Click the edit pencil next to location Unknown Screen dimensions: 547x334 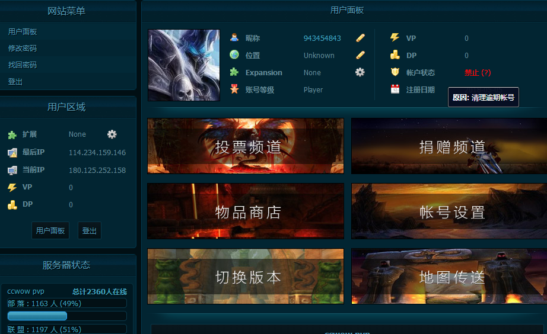[360, 55]
